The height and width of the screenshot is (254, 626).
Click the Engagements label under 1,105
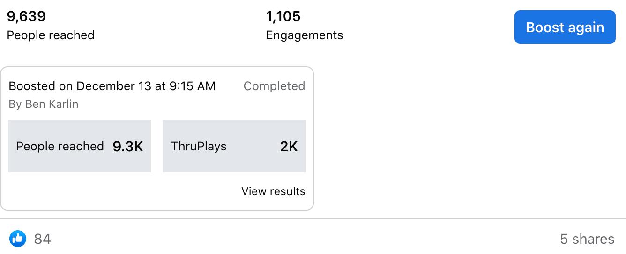point(305,35)
